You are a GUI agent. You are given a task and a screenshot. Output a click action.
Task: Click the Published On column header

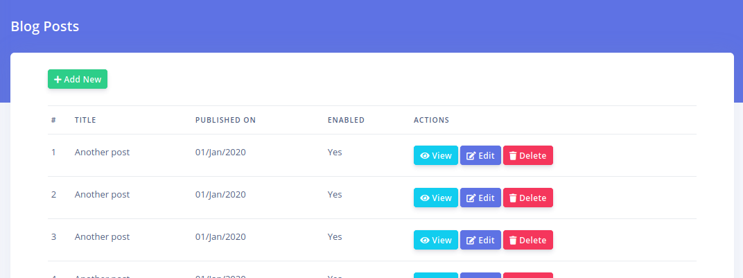click(x=225, y=120)
